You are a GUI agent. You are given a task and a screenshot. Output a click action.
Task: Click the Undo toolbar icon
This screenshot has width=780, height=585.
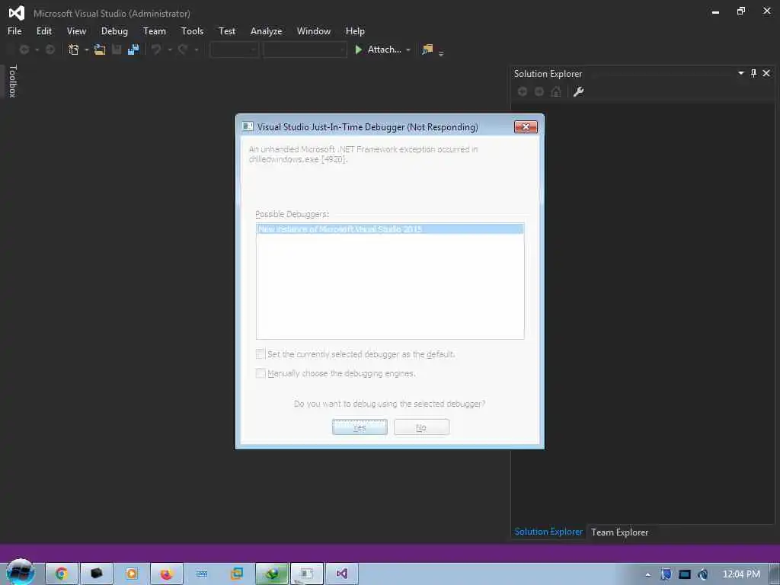(x=156, y=50)
